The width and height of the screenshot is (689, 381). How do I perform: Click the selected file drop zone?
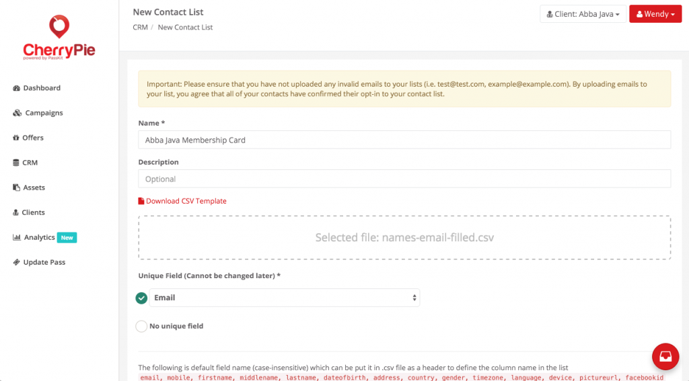(x=404, y=237)
